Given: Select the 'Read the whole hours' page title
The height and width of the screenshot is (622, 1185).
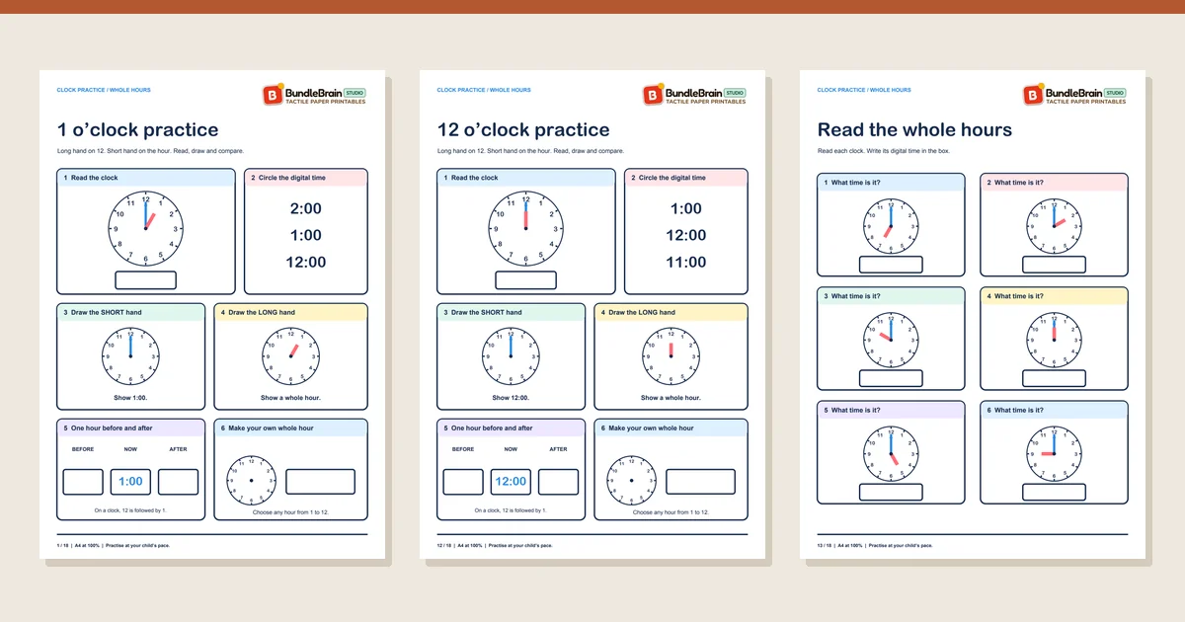Looking at the screenshot, I should pos(914,129).
